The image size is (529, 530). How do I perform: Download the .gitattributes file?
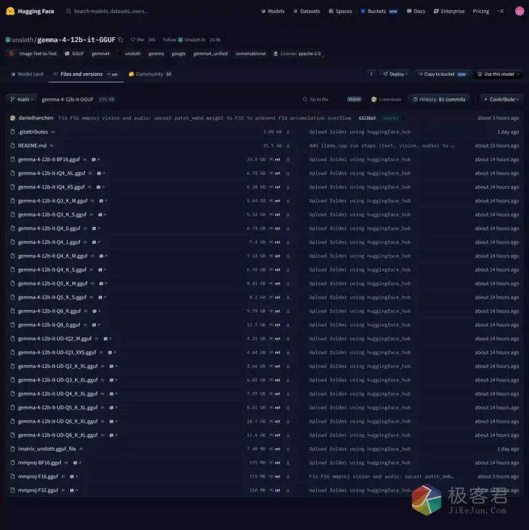[288, 132]
